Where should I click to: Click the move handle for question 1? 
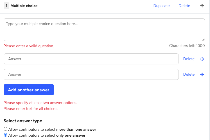202,6
